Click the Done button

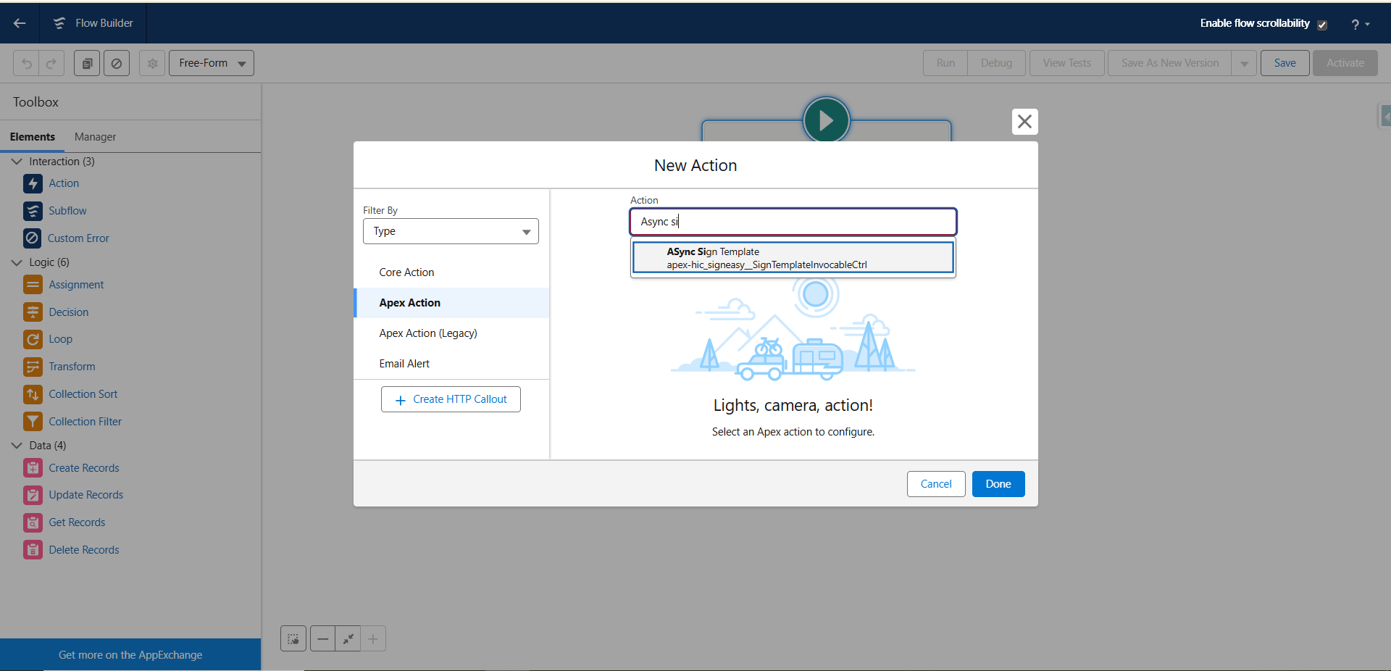pos(998,484)
